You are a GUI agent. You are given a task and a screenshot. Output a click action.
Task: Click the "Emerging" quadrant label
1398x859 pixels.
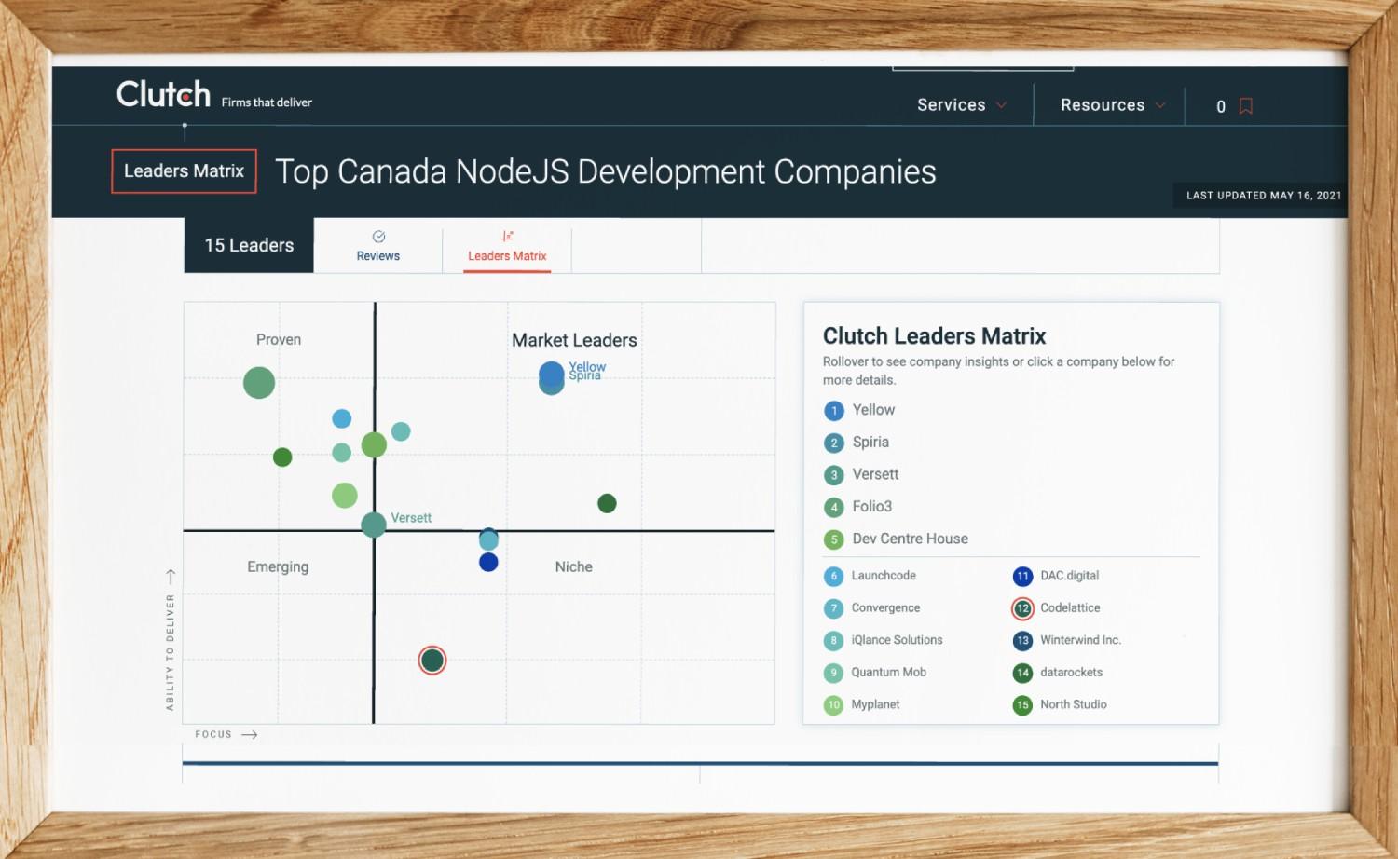278,567
